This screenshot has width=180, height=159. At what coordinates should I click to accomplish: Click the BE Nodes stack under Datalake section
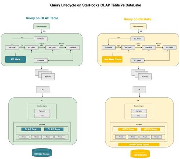[x=141, y=75]
